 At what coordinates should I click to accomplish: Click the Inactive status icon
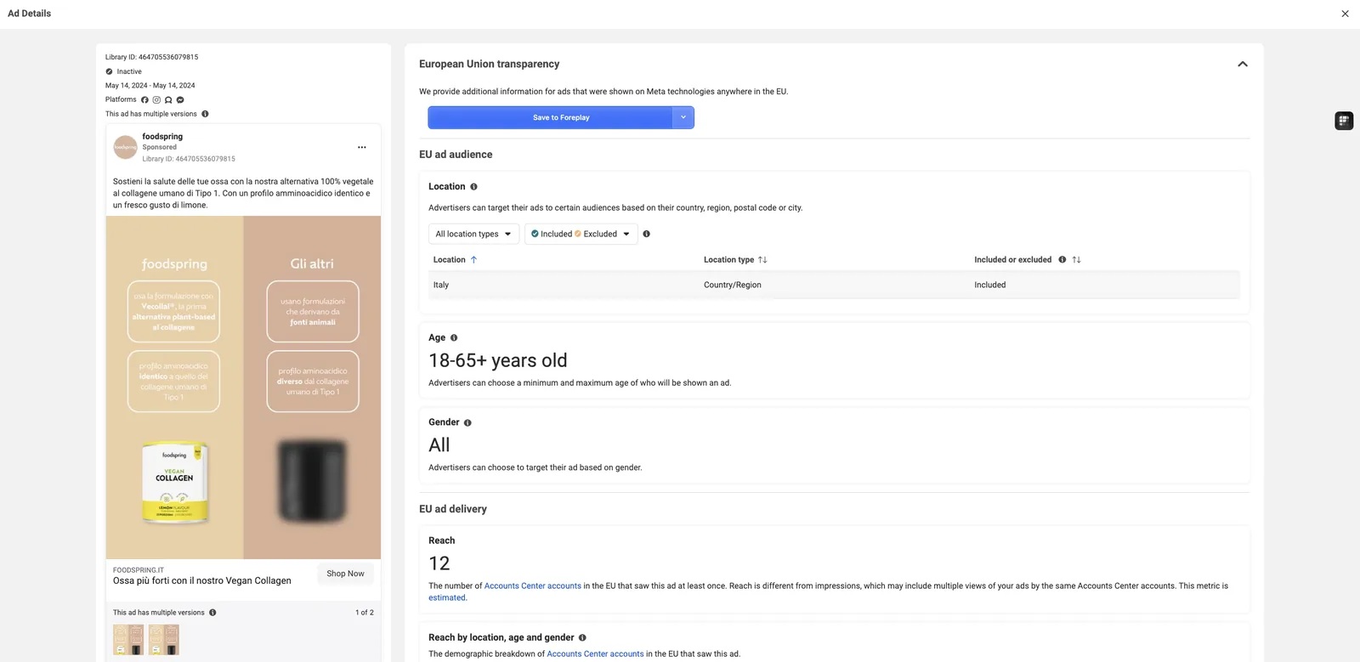point(109,71)
